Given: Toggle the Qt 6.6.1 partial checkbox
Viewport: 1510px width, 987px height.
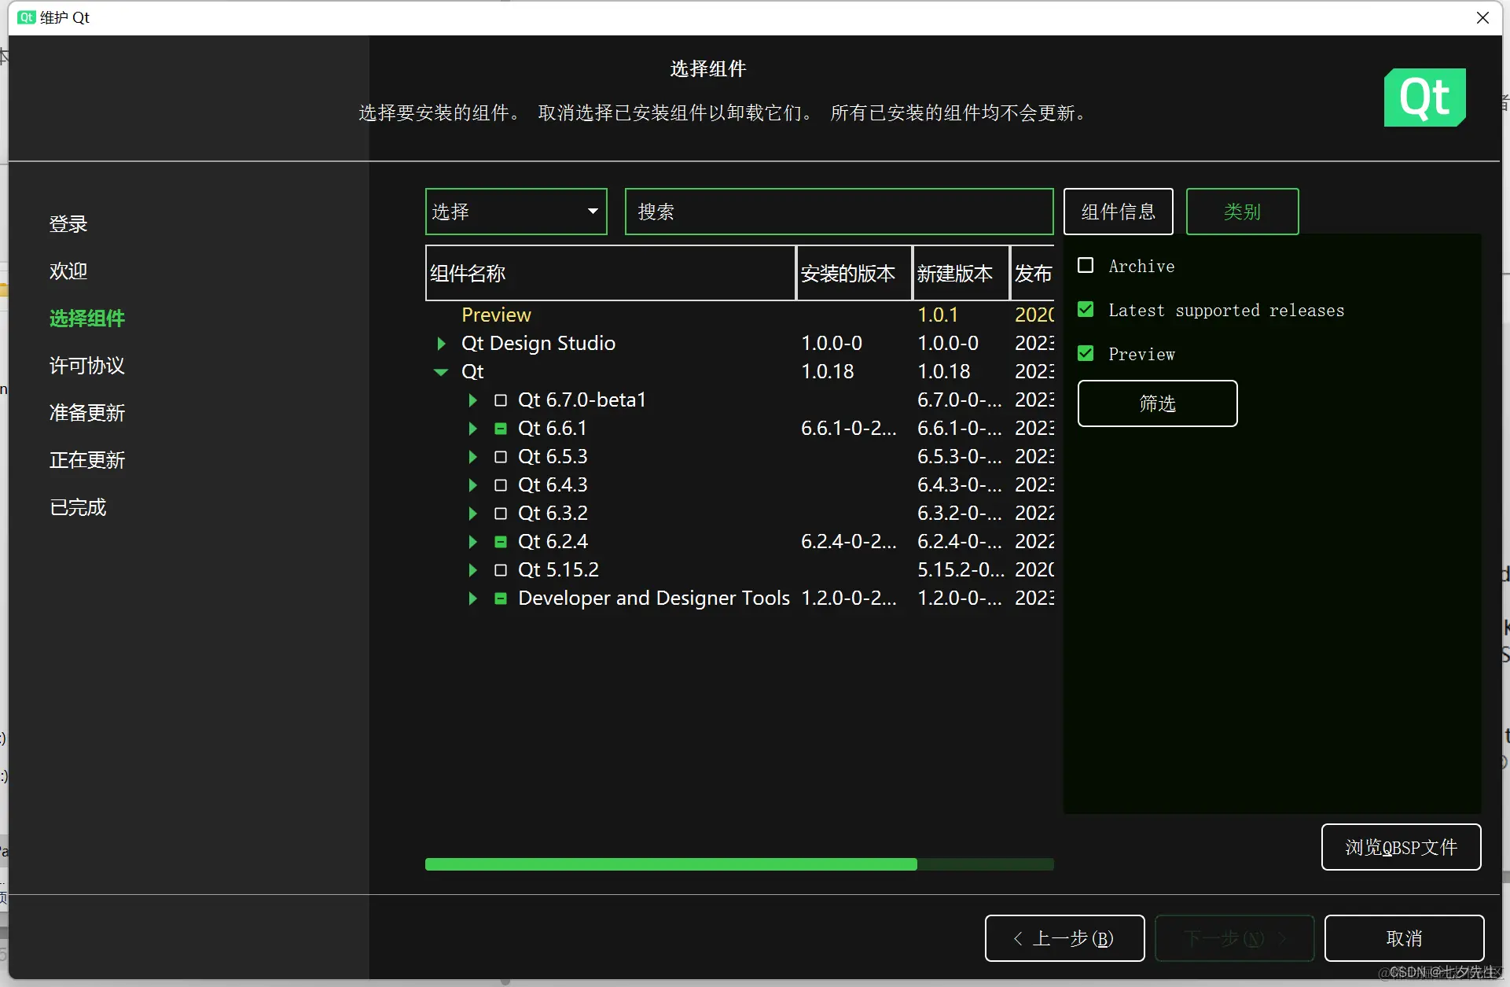Looking at the screenshot, I should (500, 429).
